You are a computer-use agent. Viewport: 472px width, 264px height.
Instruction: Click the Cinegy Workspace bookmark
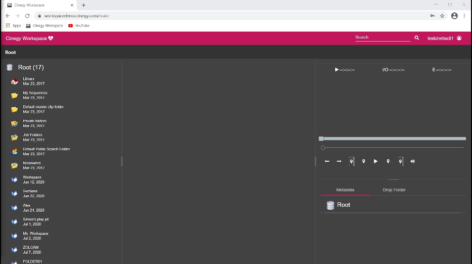coord(45,26)
